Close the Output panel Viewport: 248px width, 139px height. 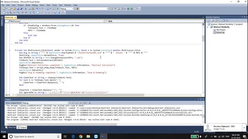[x=203, y=99]
